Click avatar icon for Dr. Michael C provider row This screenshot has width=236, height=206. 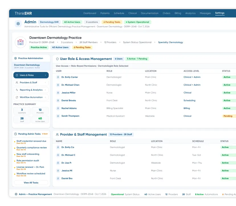click(x=58, y=155)
